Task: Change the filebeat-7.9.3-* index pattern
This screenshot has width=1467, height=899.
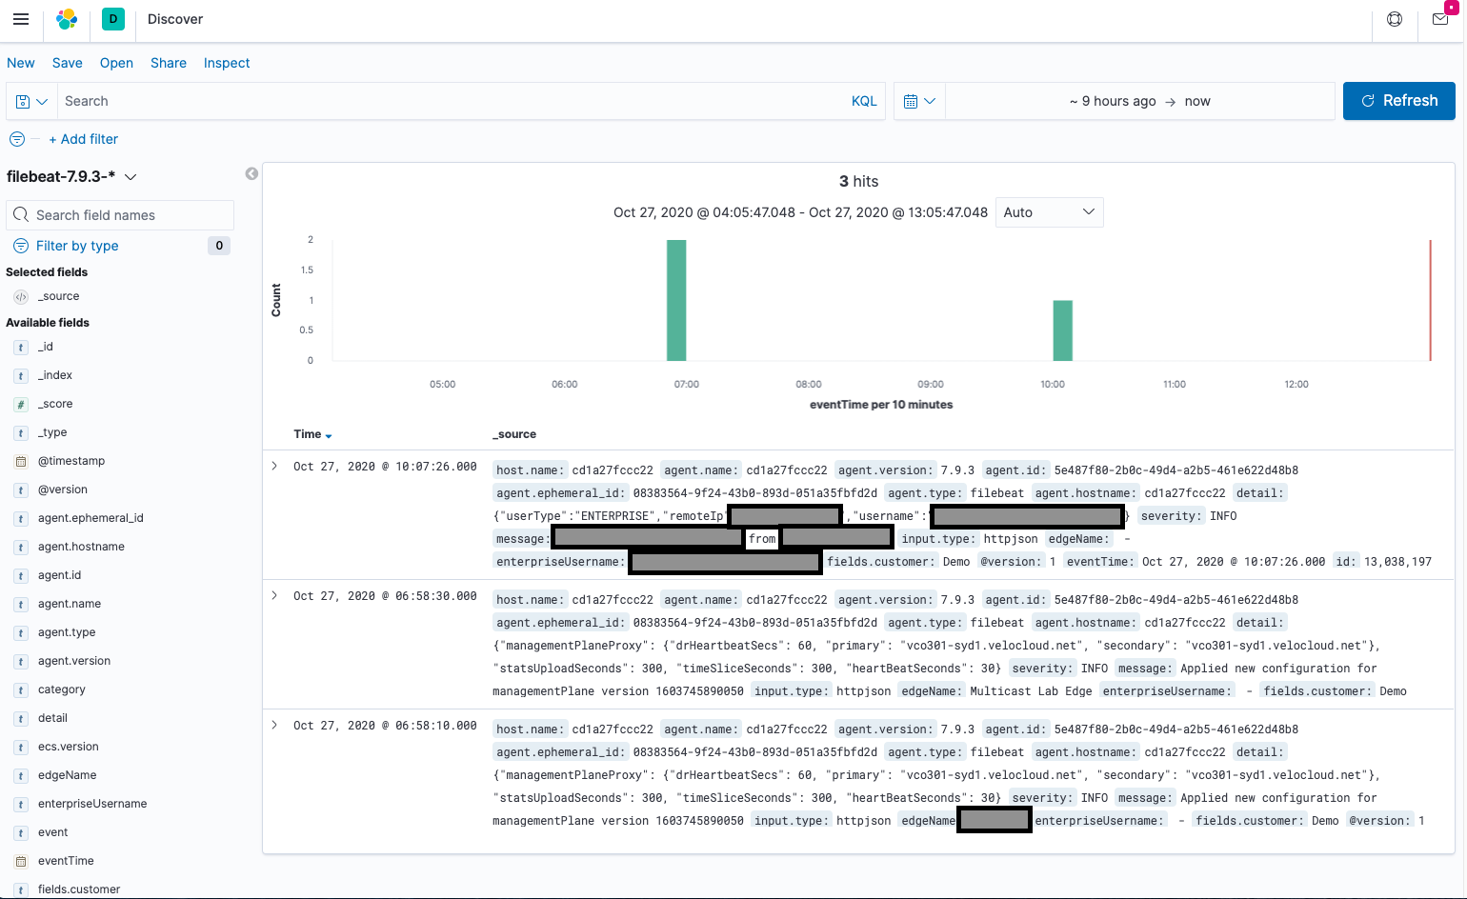Action: pos(71,176)
